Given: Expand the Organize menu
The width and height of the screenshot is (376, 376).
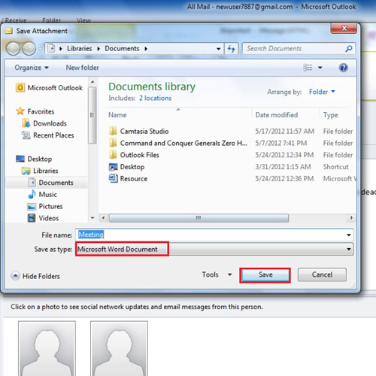Looking at the screenshot, I should tap(32, 68).
